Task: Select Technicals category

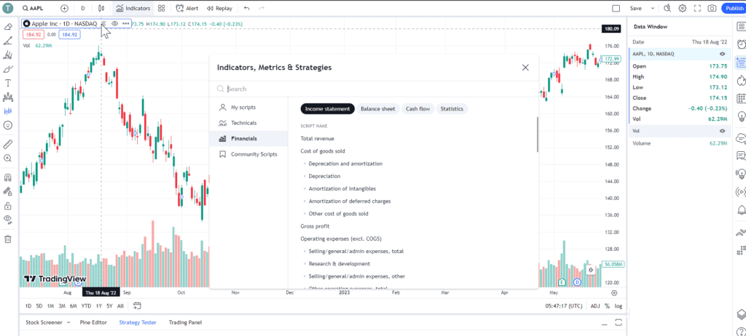Action: point(249,123)
